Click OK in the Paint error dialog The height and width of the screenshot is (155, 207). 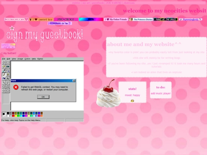click(x=43, y=97)
